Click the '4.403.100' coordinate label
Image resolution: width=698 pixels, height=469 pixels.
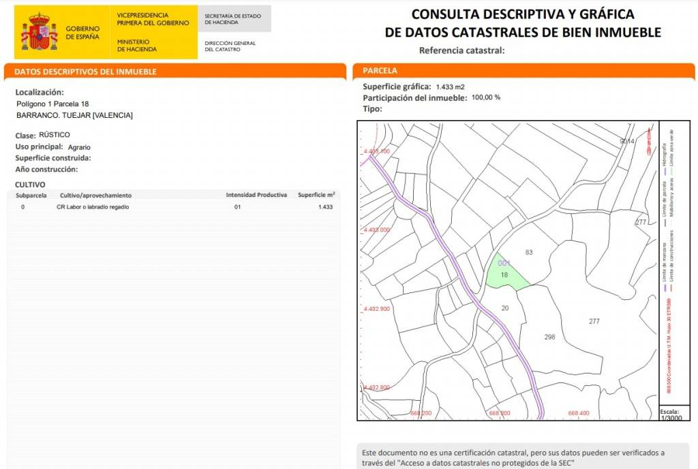[376, 151]
